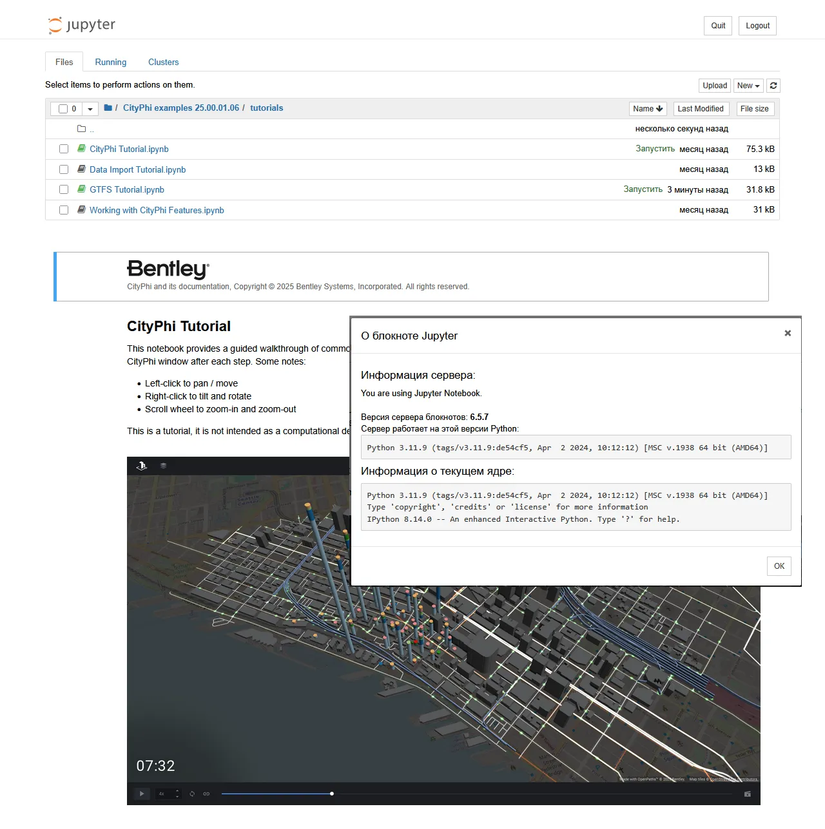Click the Working with CityPhi Features notebook icon
Viewport: 825px width, 829px height.
[x=81, y=210]
